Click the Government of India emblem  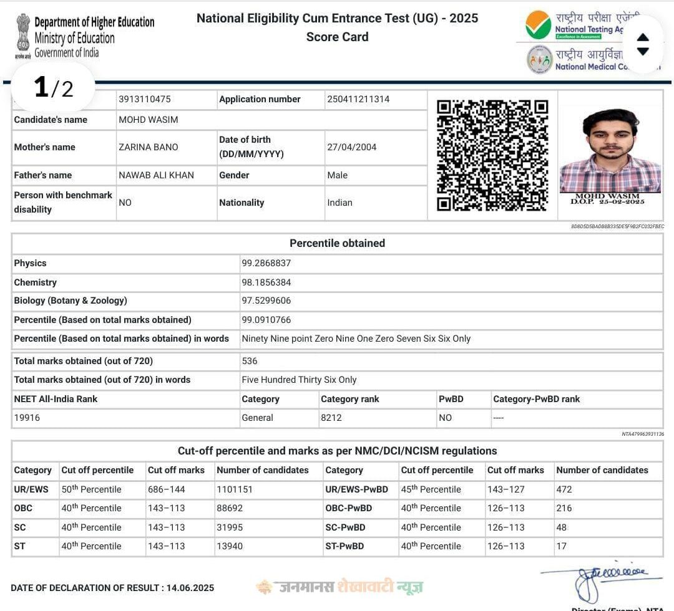coord(23,36)
